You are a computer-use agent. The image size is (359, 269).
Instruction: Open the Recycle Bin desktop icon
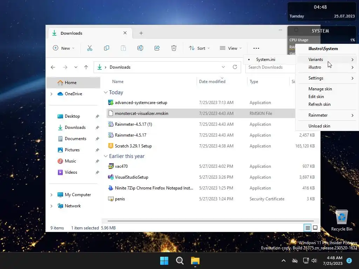(x=341, y=220)
